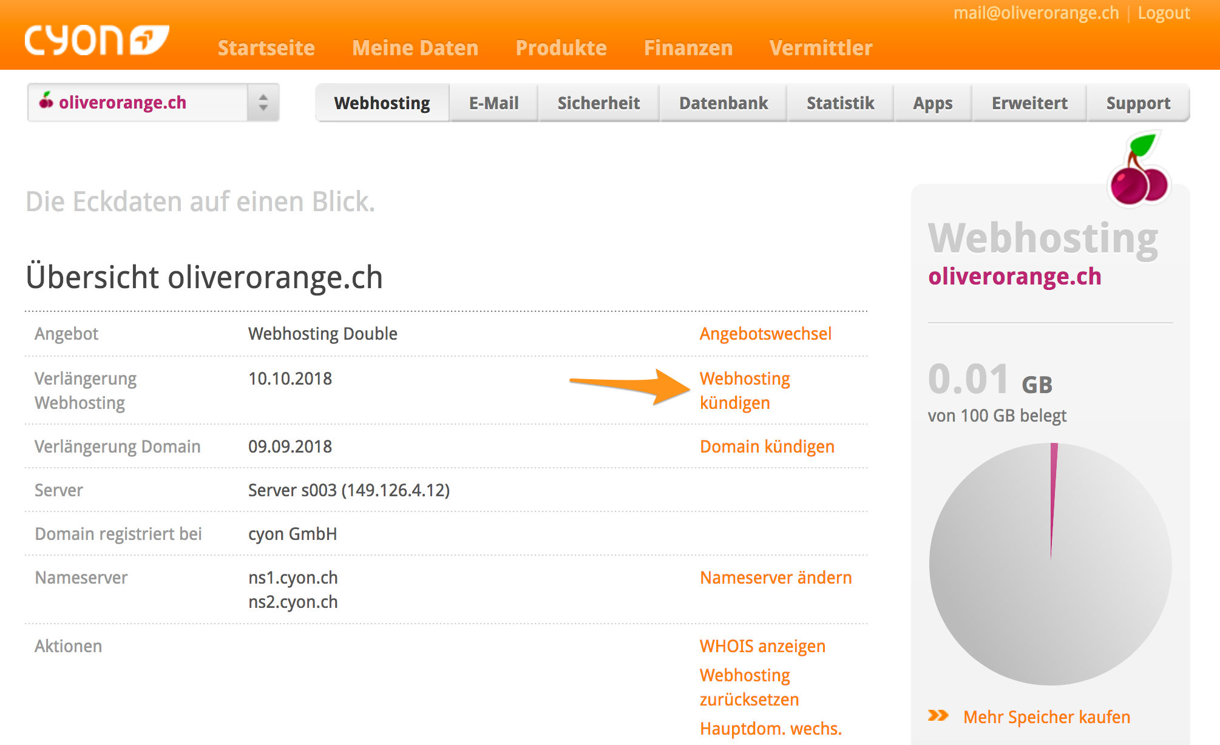1220x745 pixels.
Task: Click the storage usage pie chart
Action: coord(1051,564)
